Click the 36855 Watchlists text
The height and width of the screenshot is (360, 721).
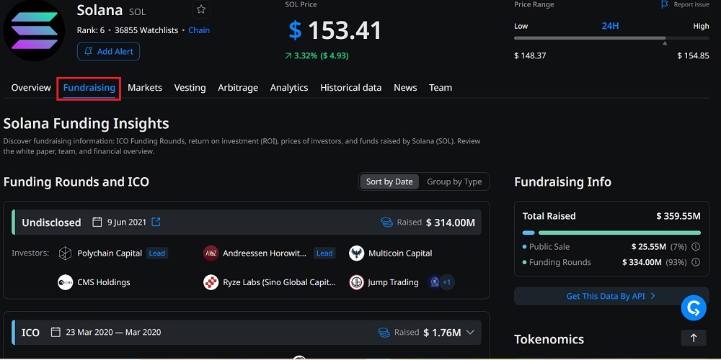(146, 30)
